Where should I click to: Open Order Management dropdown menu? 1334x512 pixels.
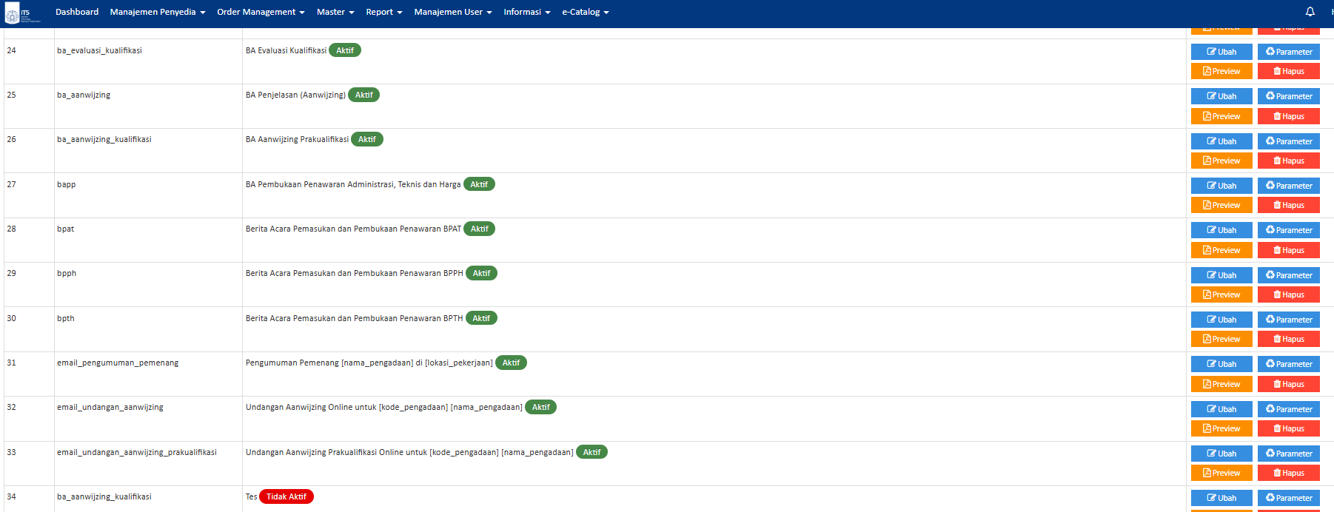pyautogui.click(x=261, y=12)
